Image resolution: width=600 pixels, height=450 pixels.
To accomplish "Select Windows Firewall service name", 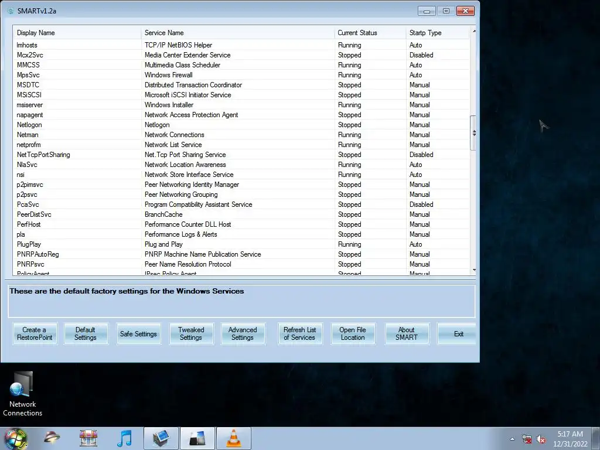I will (169, 75).
